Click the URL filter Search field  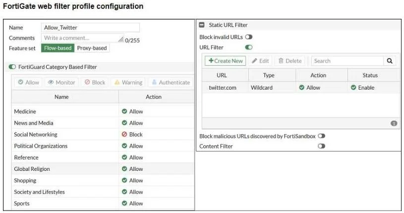[x=347, y=61]
